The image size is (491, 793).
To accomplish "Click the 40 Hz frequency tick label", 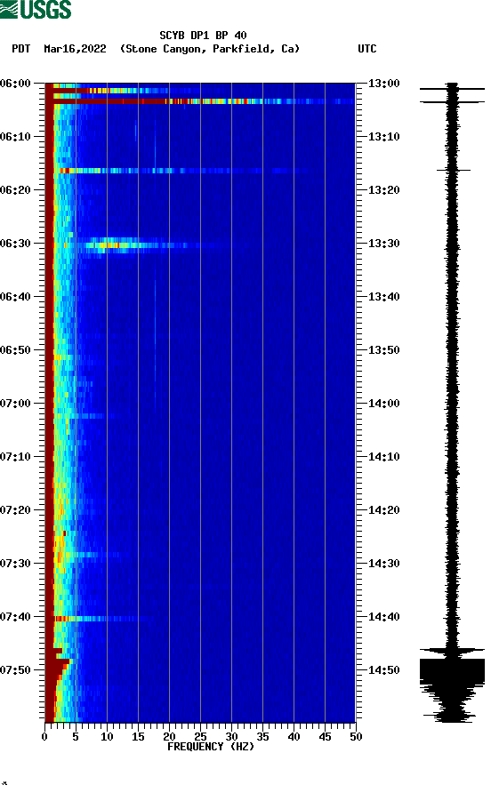I will [294, 737].
